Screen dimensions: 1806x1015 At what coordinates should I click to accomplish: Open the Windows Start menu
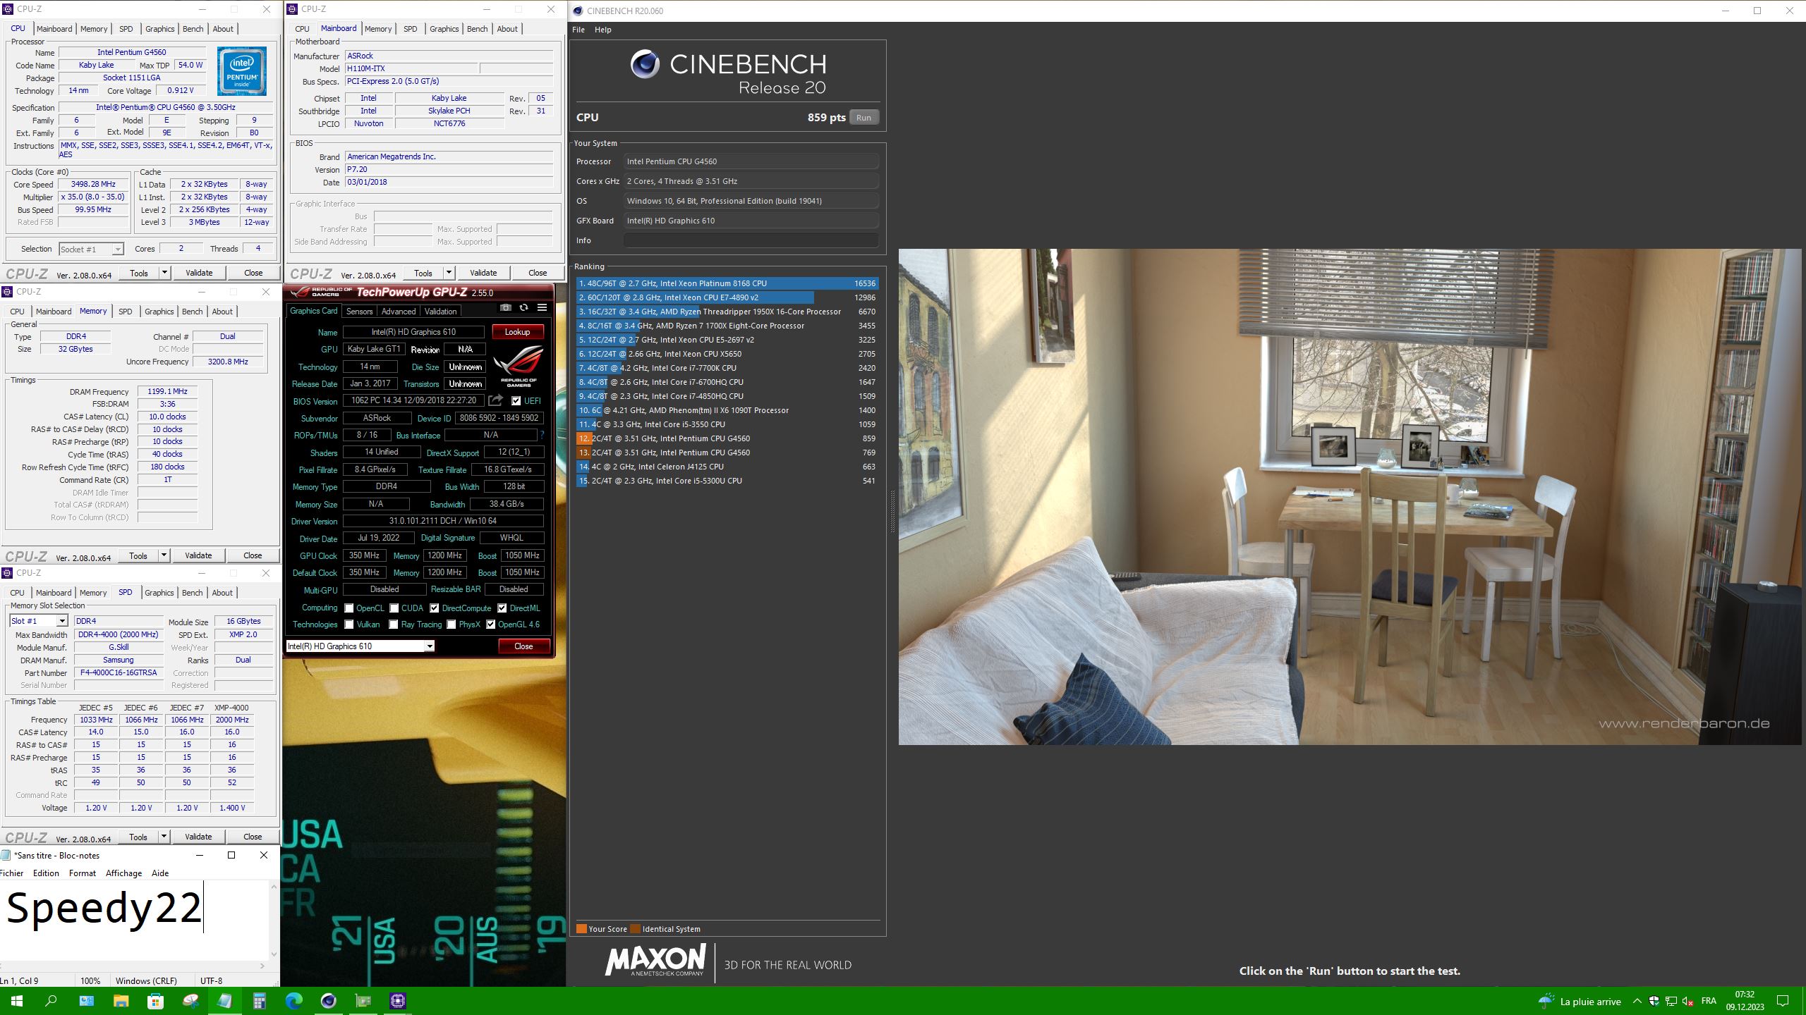coord(17,1001)
